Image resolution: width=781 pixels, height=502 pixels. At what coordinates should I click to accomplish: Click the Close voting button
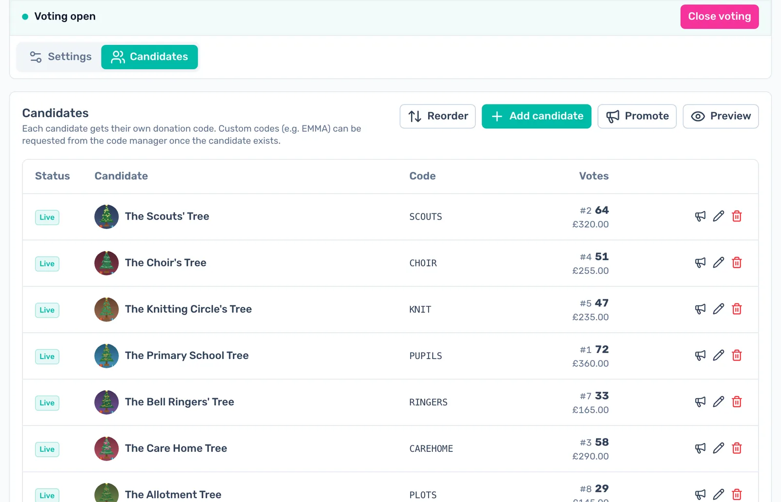tap(719, 17)
